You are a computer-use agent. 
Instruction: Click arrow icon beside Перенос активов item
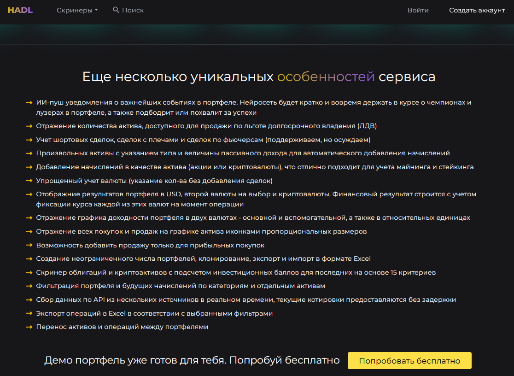click(x=29, y=327)
